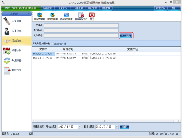Open the 系统信息 menu
This screenshot has height=138, width=182.
[47, 8]
